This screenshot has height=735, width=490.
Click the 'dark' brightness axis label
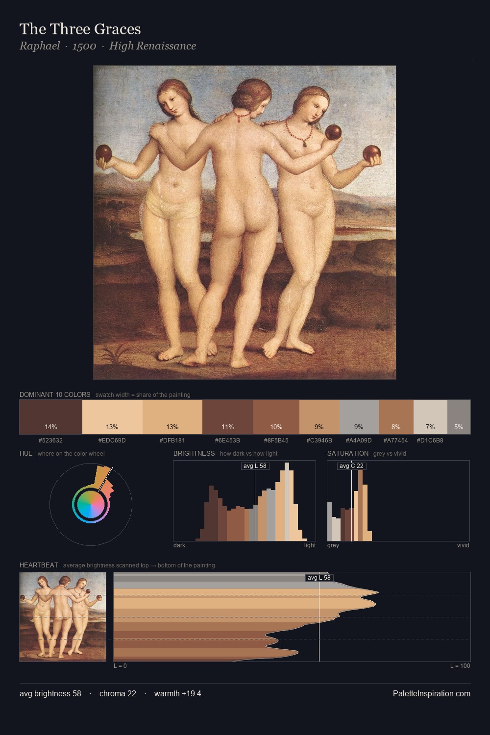tap(179, 545)
